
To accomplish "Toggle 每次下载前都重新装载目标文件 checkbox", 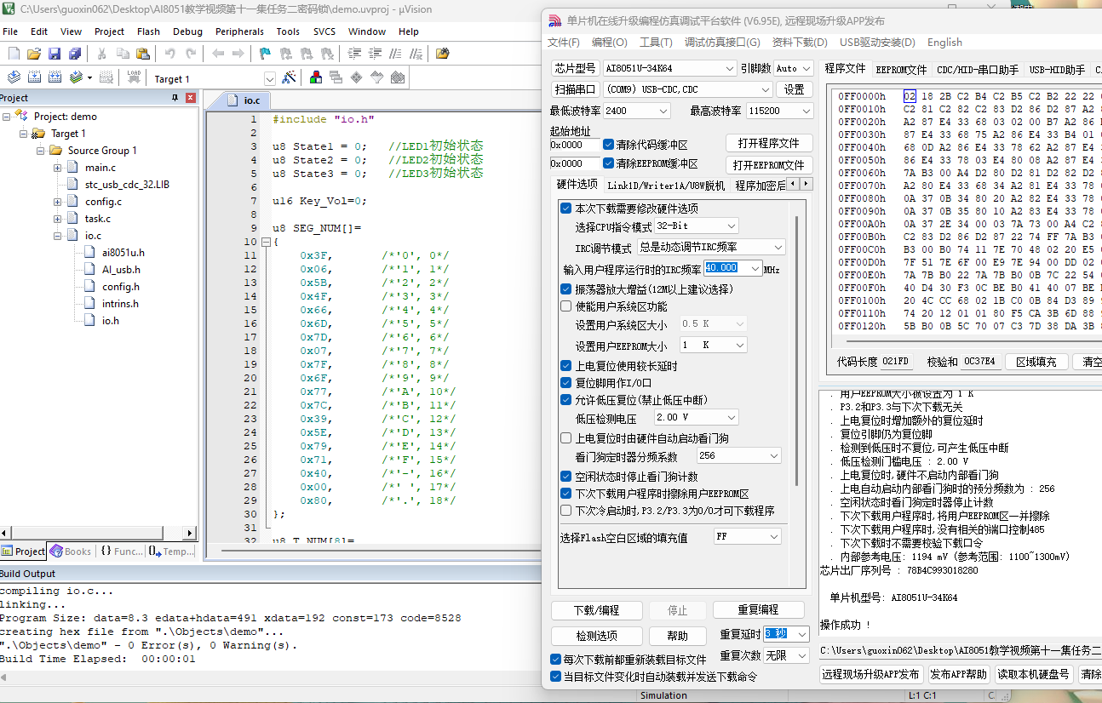I will click(x=556, y=660).
